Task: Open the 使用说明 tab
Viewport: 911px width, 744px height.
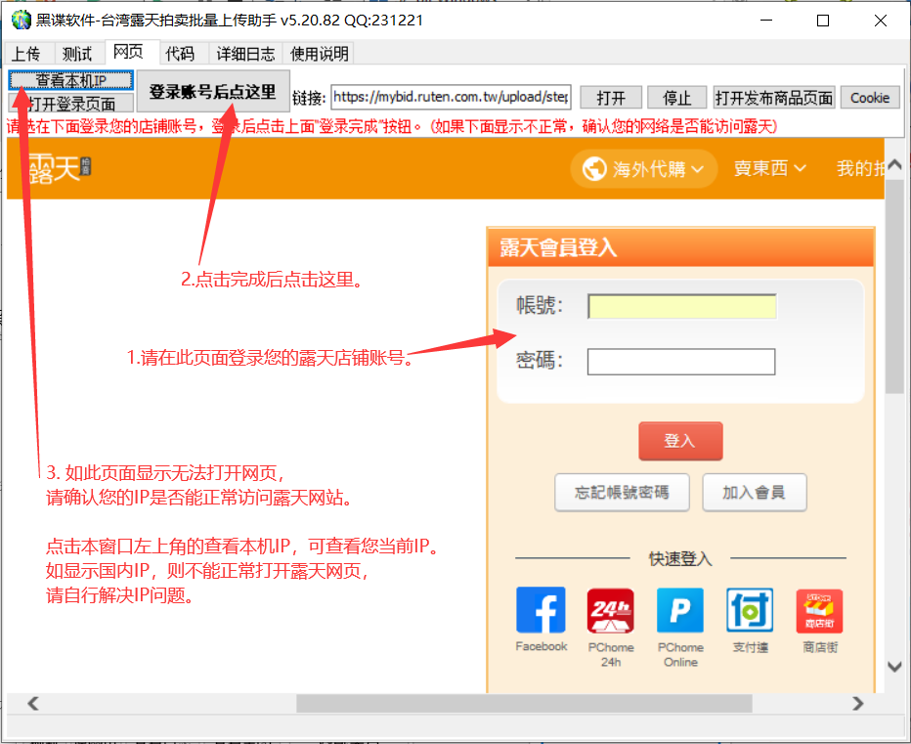Action: [319, 54]
